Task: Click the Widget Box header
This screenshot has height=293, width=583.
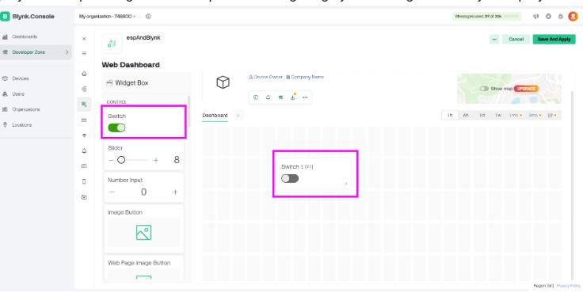Action: pyautogui.click(x=128, y=83)
